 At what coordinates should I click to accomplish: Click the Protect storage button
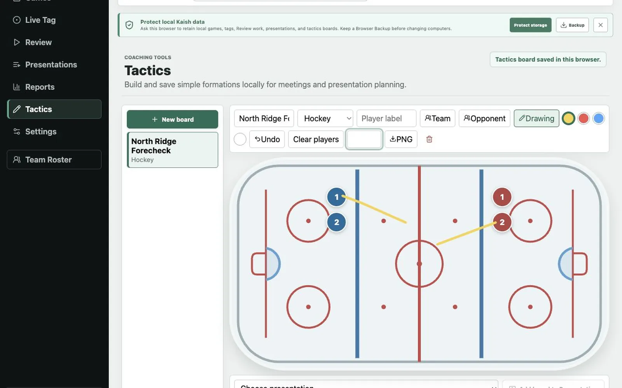(530, 25)
